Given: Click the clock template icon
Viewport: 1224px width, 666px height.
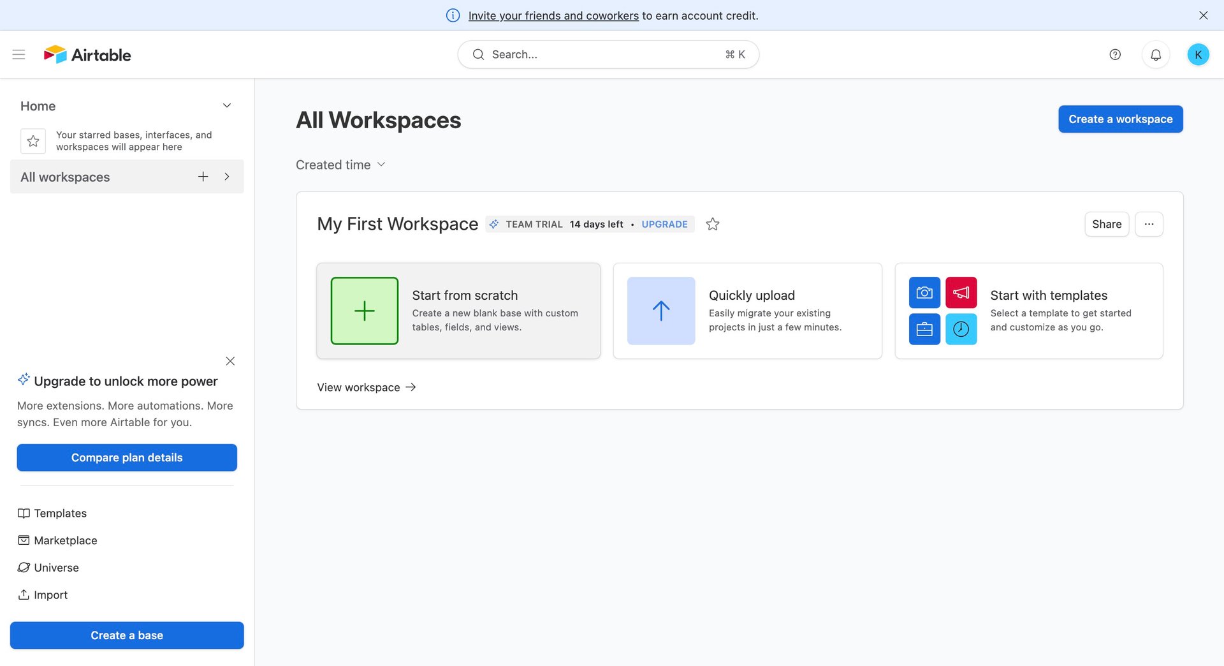Looking at the screenshot, I should tap(961, 329).
